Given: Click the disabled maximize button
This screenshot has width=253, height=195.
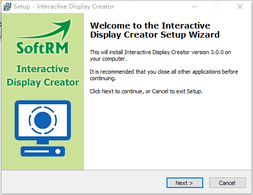Looking at the screenshot, I should pyautogui.click(x=217, y=7).
